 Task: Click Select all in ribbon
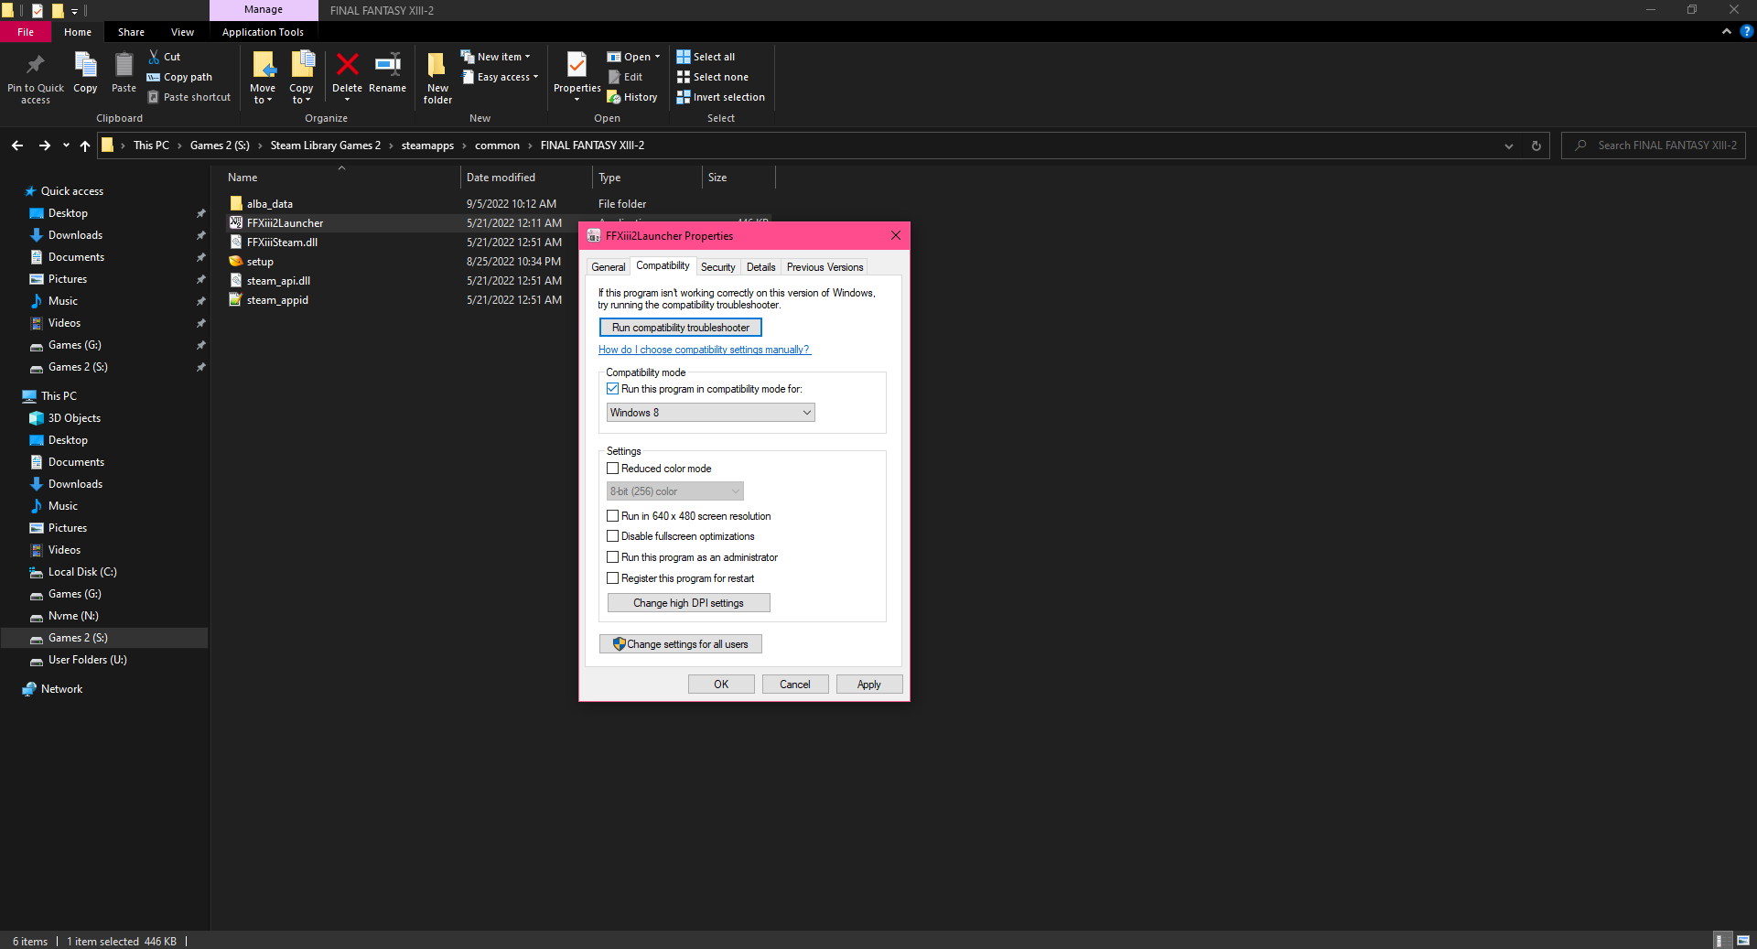click(x=706, y=57)
